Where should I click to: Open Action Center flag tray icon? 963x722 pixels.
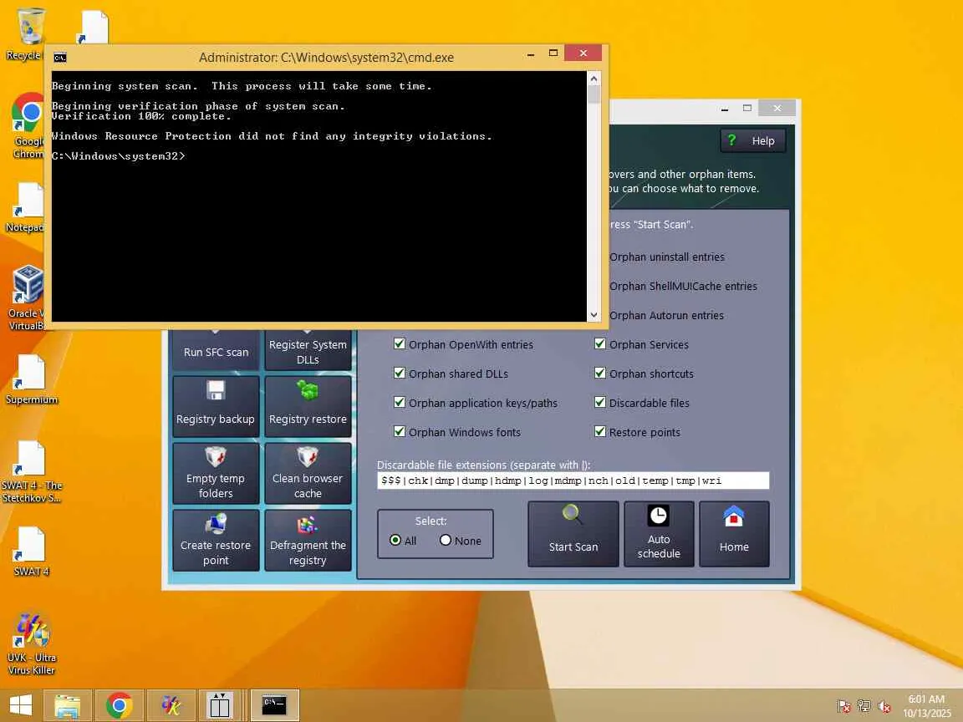[844, 707]
